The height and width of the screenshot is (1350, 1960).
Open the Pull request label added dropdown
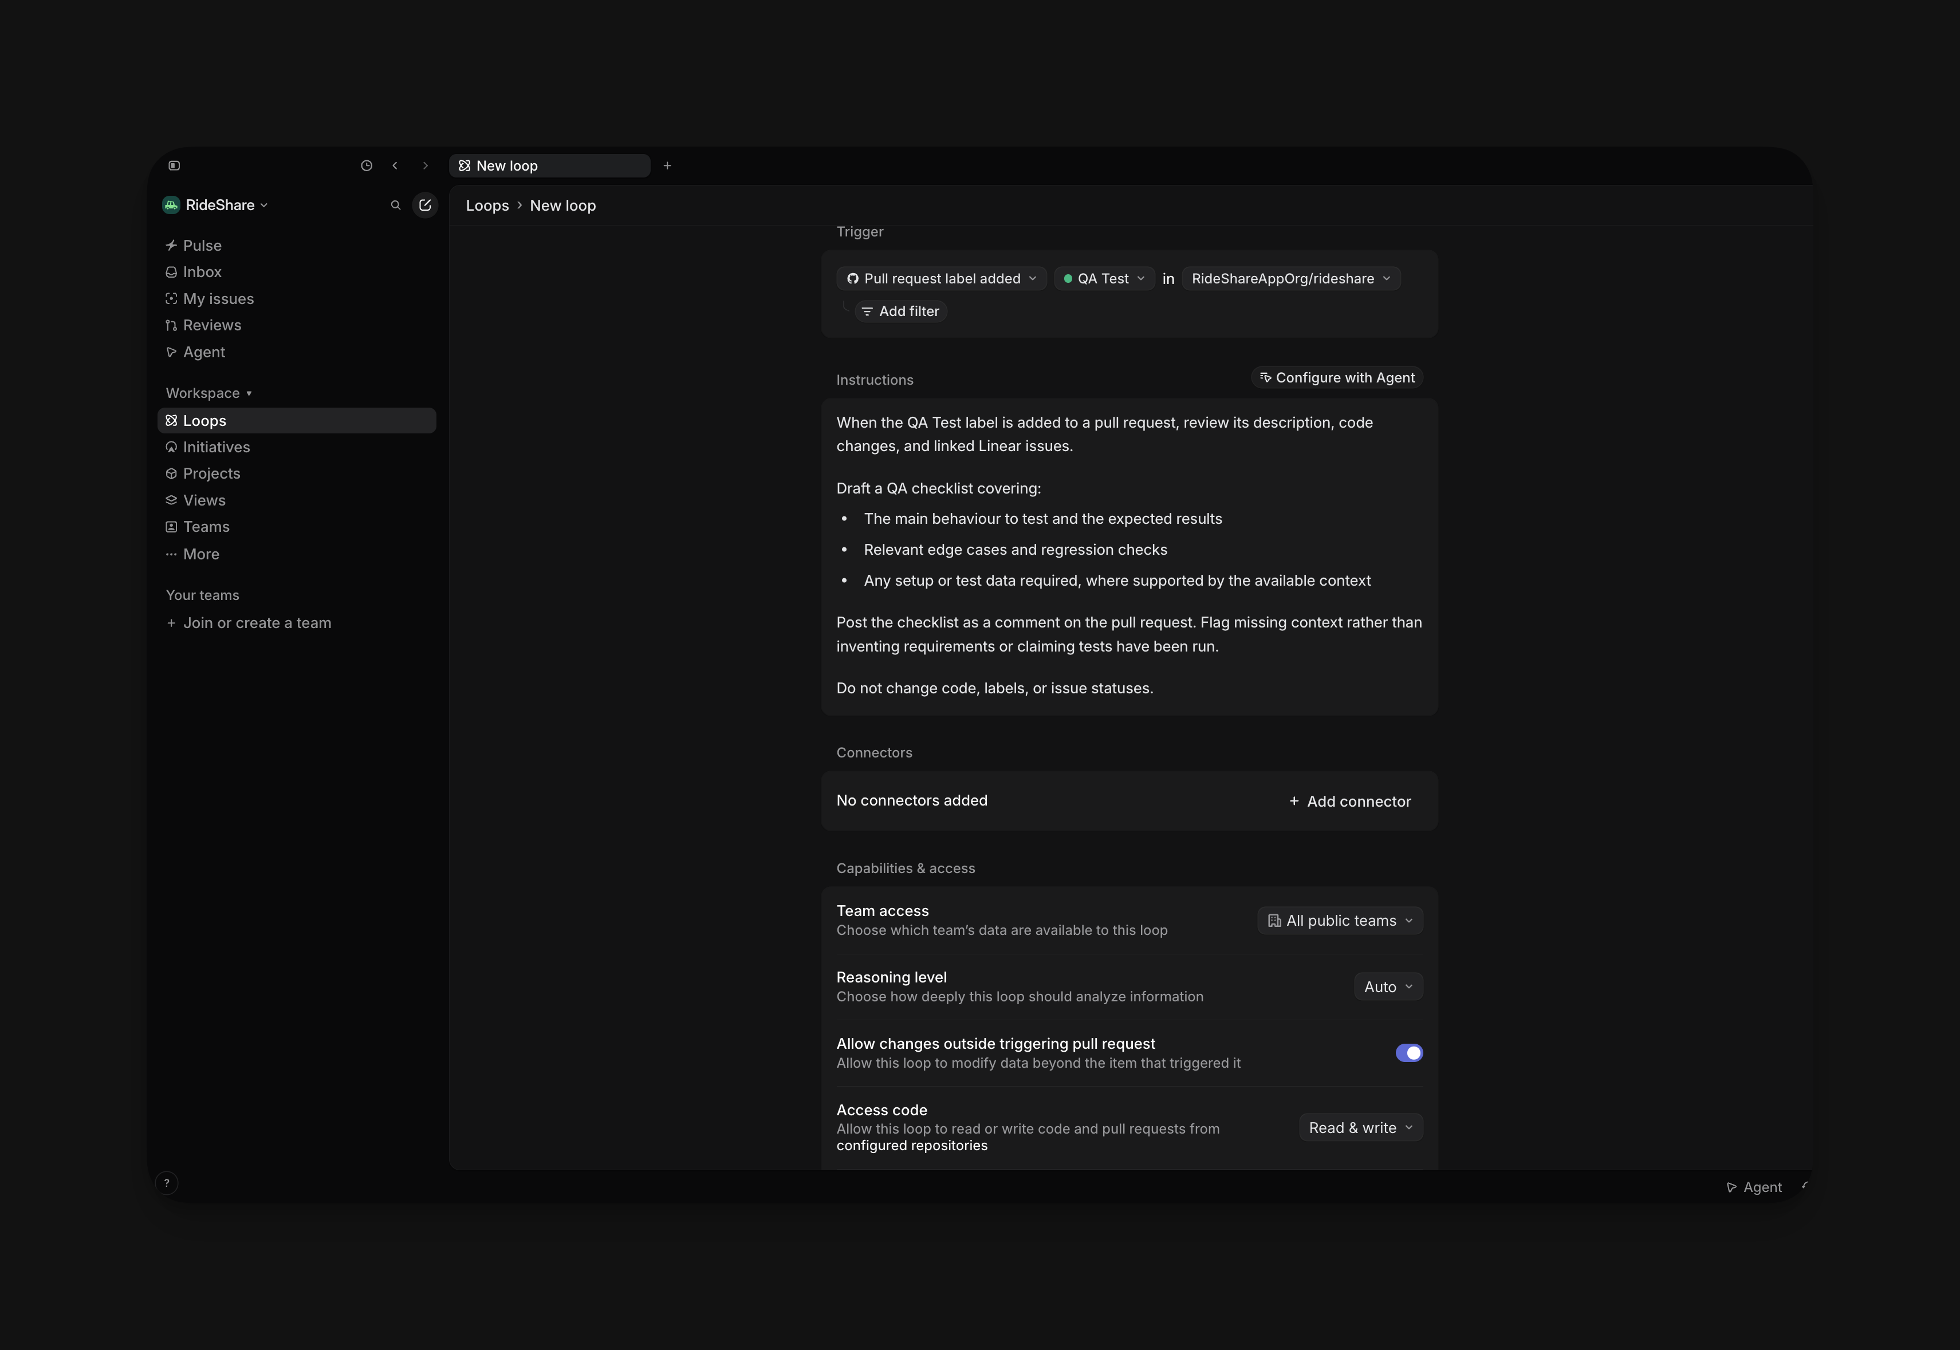click(942, 278)
